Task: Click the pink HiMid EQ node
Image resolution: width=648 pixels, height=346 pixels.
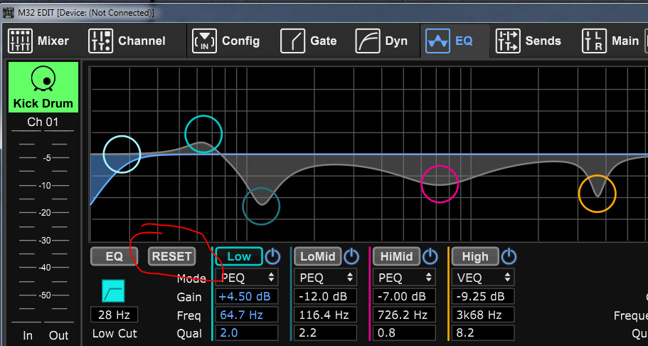Action: point(440,184)
